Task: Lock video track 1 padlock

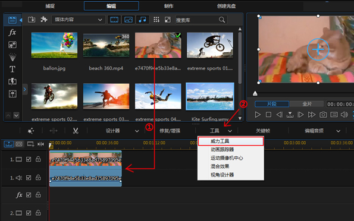Action: tap(38, 159)
